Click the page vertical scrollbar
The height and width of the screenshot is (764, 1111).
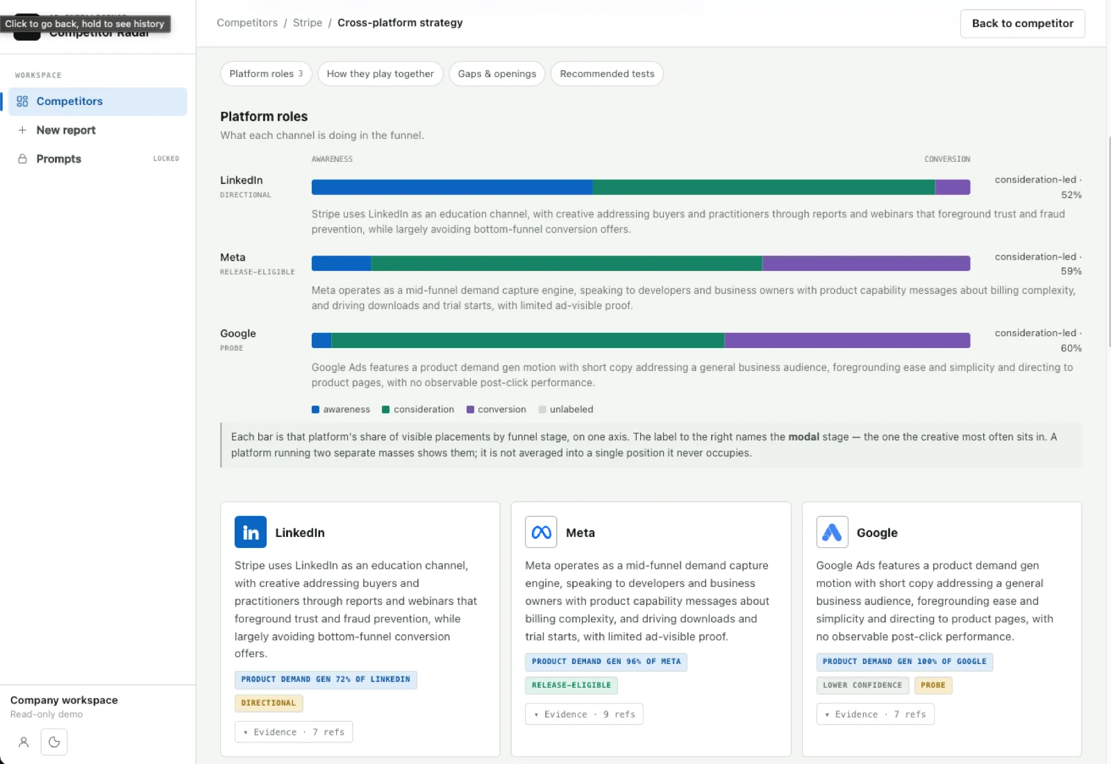tap(1108, 243)
